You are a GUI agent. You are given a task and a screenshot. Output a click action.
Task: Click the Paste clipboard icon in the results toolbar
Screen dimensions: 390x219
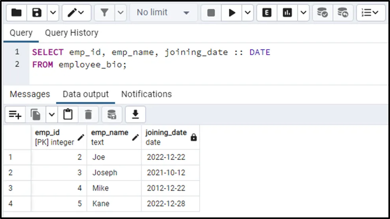68,115
